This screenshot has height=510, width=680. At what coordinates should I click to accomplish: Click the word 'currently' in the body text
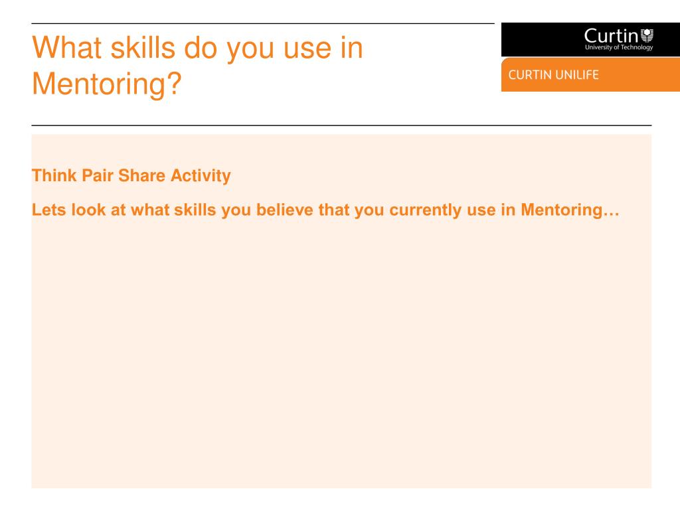(426, 210)
